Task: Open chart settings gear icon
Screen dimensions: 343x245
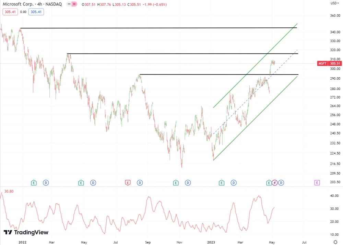Action: (x=335, y=242)
